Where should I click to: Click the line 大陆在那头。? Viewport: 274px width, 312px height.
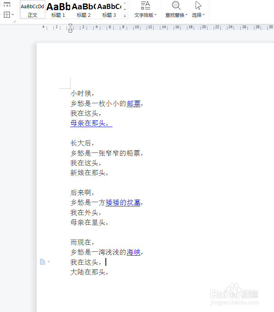[89, 272]
